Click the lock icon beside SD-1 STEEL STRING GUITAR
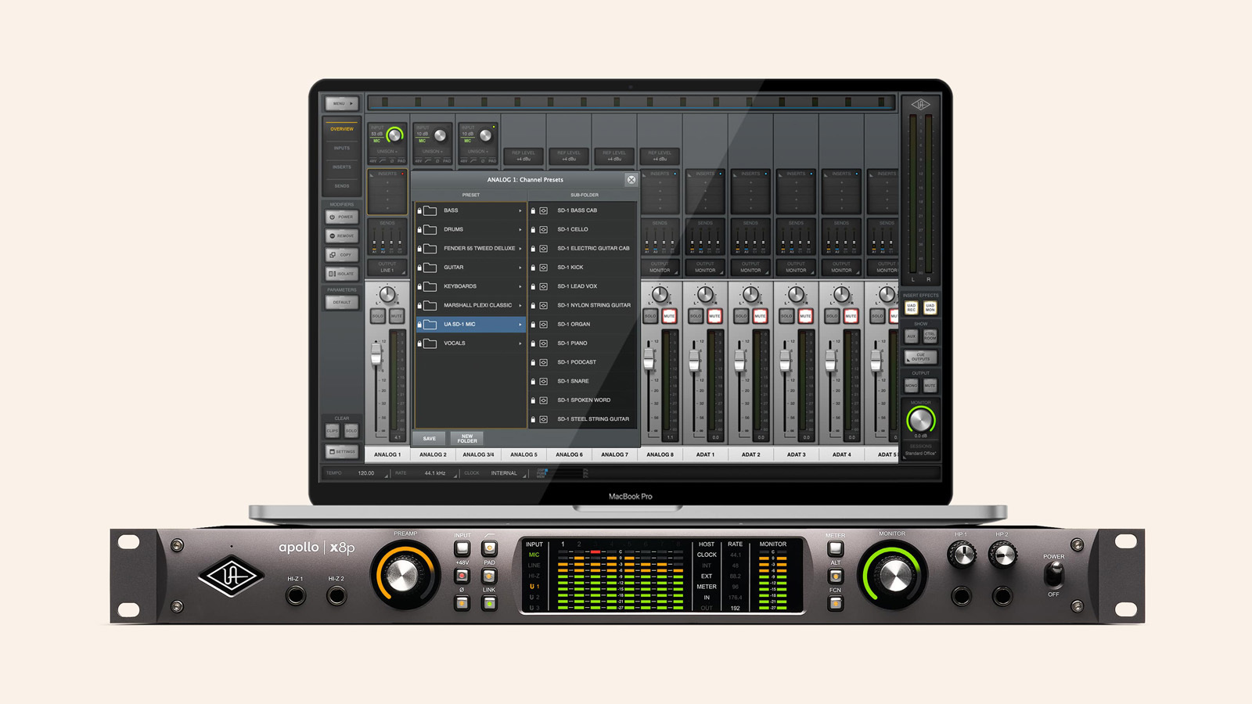Image resolution: width=1252 pixels, height=704 pixels. point(533,419)
